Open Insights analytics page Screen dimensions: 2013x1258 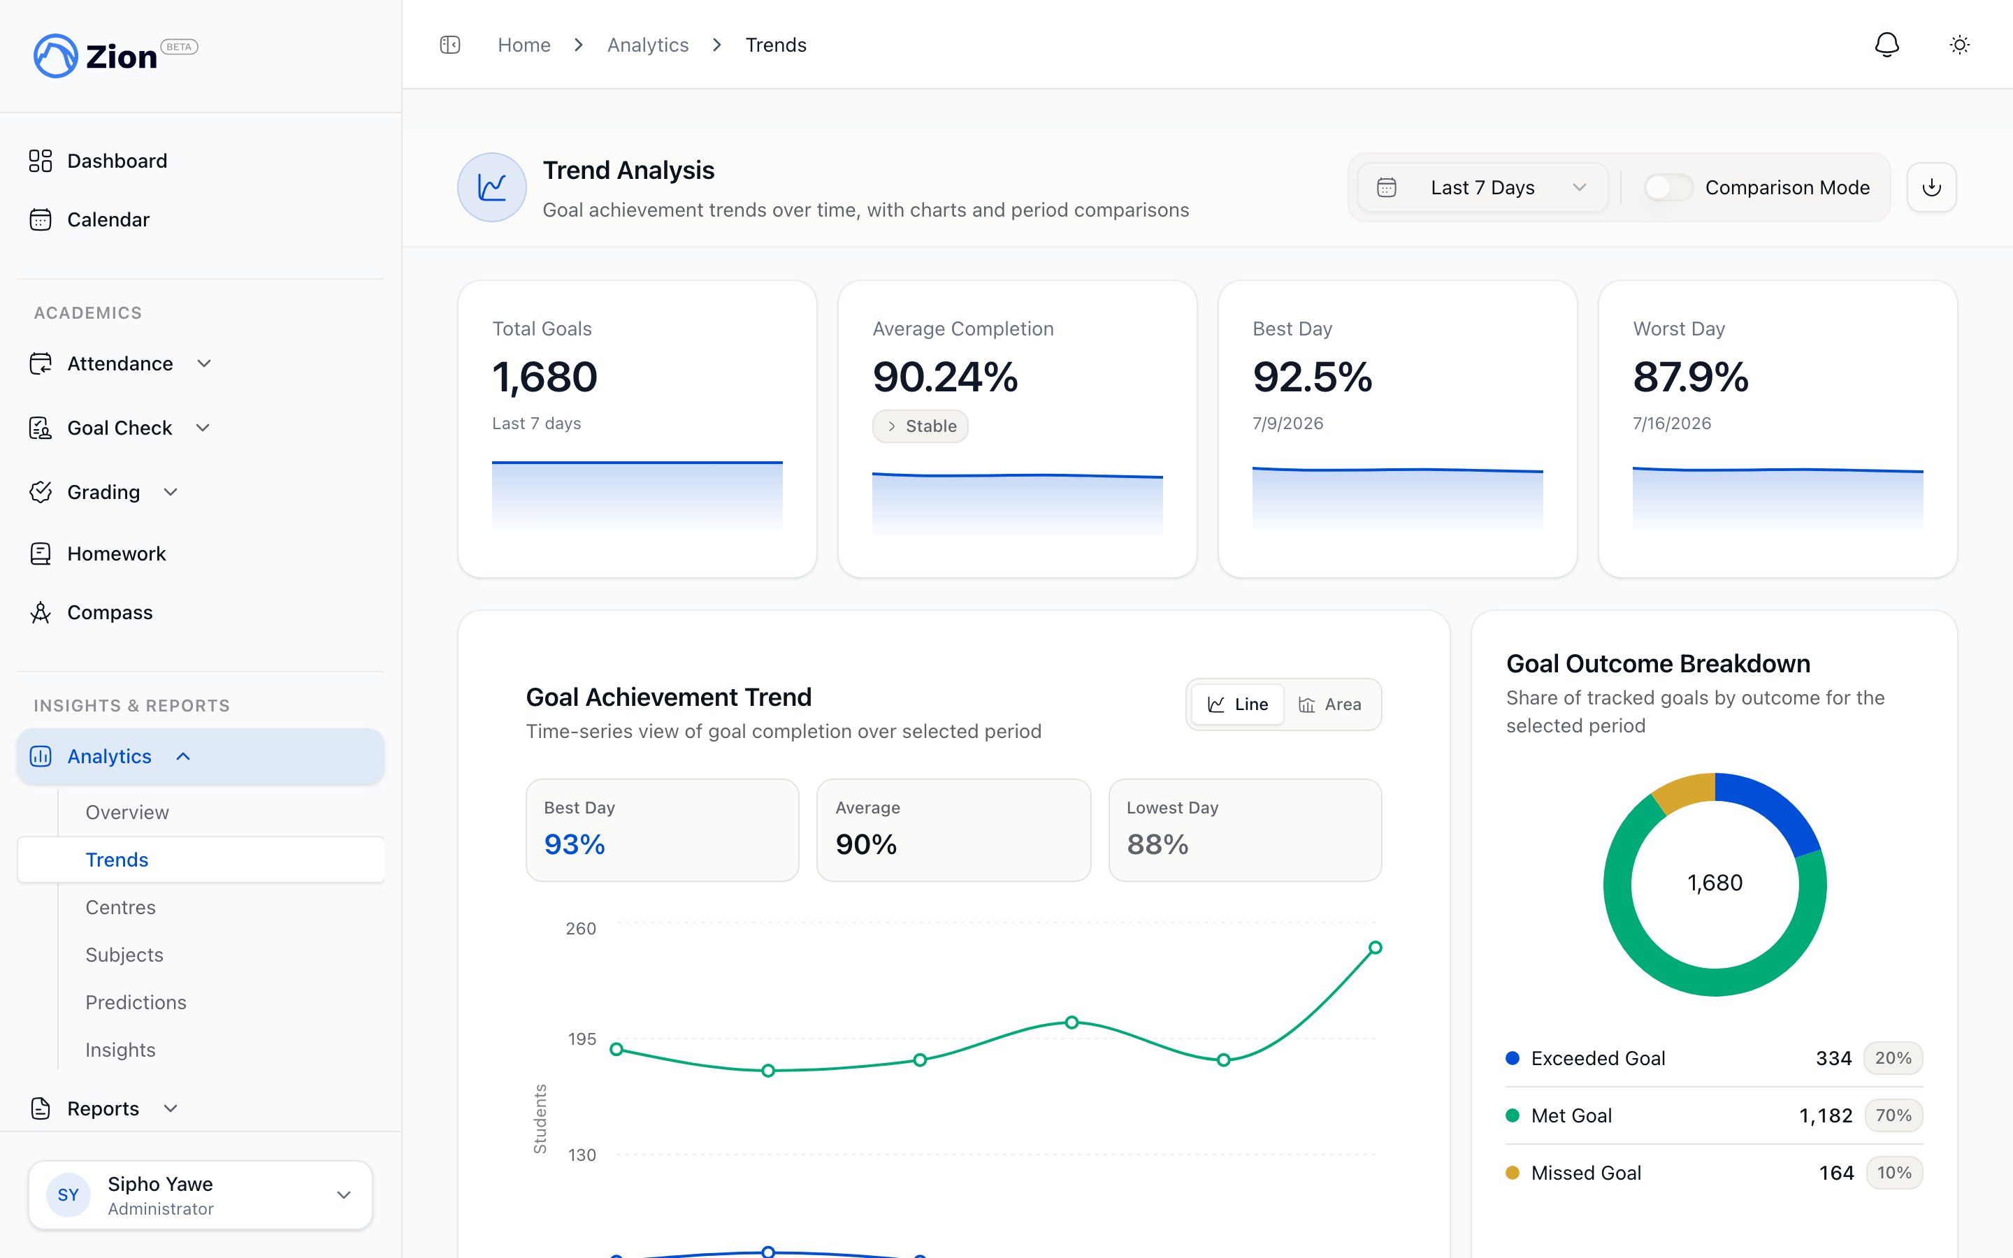pyautogui.click(x=121, y=1049)
